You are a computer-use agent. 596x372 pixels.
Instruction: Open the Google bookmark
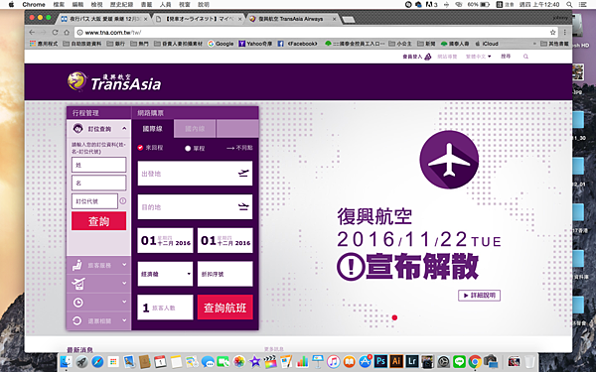[221, 44]
